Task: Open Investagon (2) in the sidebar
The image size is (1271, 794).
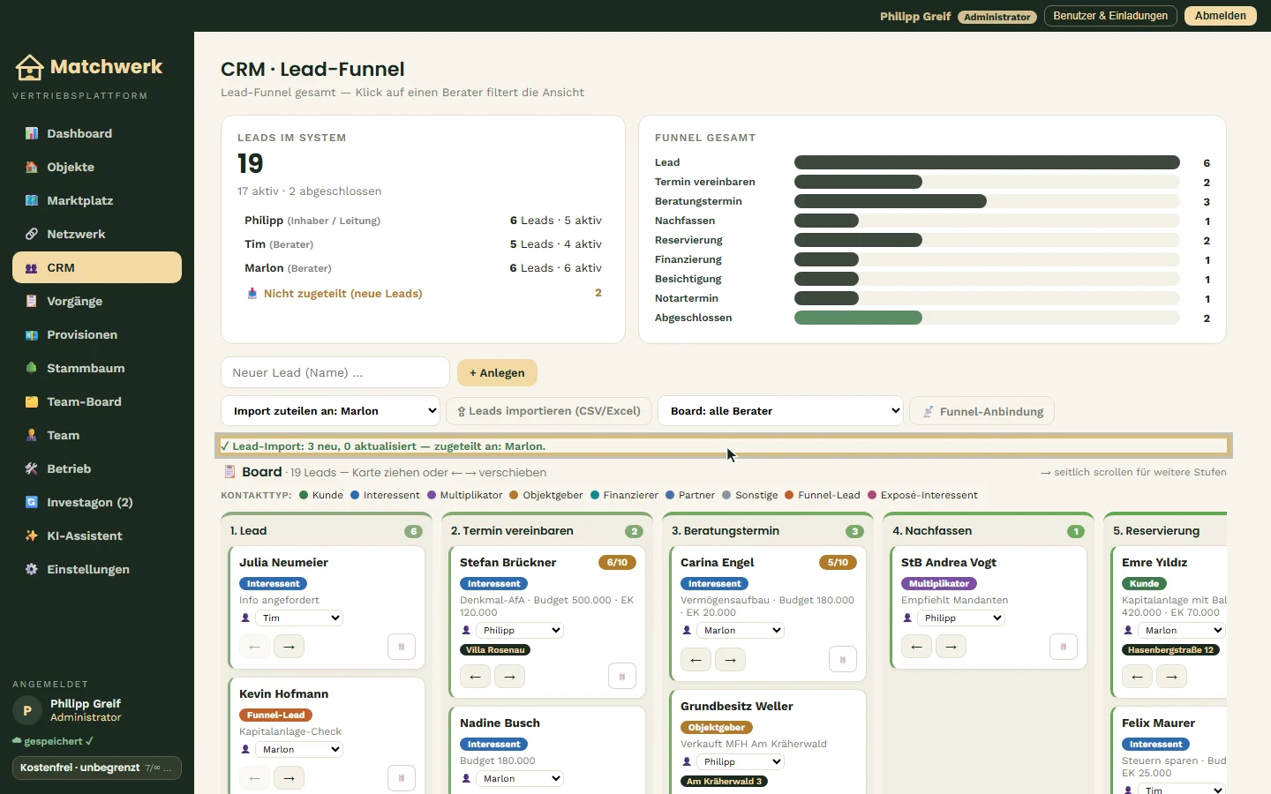Action: (97, 502)
